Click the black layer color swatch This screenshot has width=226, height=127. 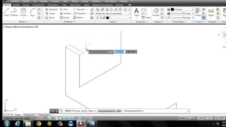pos(107,18)
